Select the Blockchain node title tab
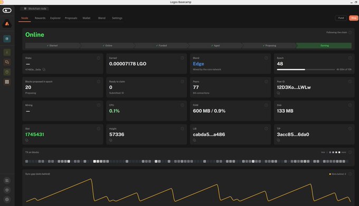Screen dimensions: 359x206 [x=35, y=8]
